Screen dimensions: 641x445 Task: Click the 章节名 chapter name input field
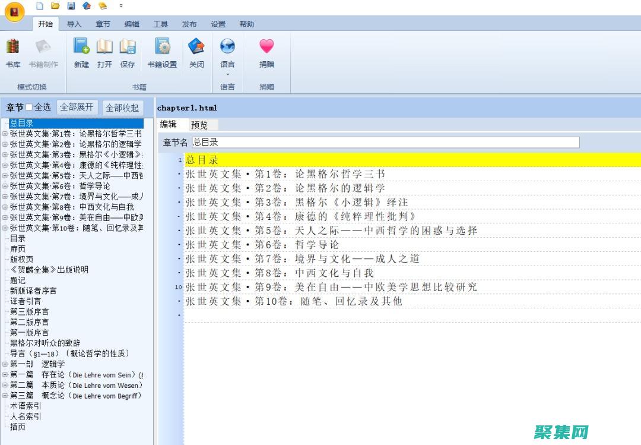(x=386, y=143)
